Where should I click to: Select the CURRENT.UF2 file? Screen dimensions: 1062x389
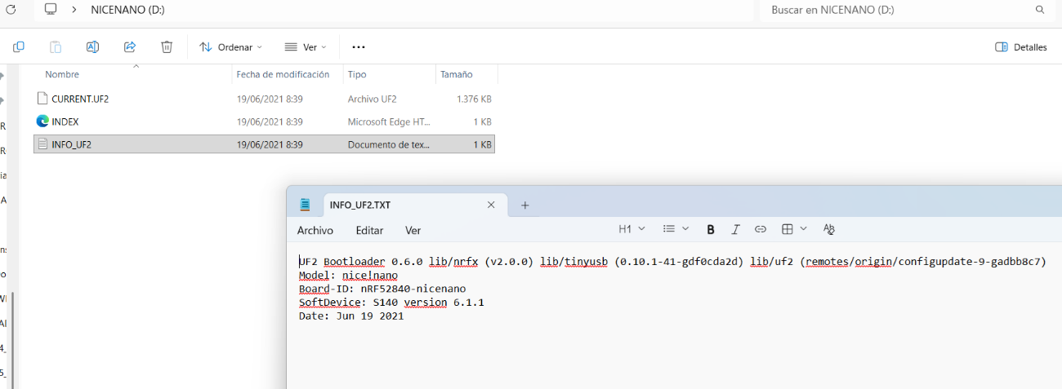click(x=264, y=99)
